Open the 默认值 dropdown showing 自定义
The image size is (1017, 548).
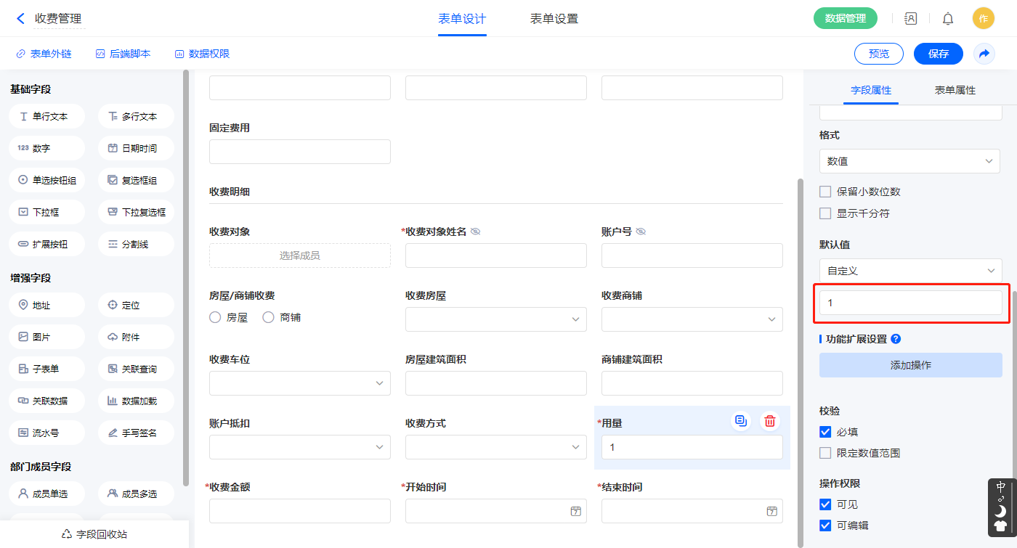coord(909,271)
